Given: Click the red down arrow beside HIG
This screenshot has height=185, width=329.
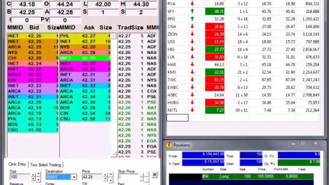Looking at the screenshot, I should 192,49.
